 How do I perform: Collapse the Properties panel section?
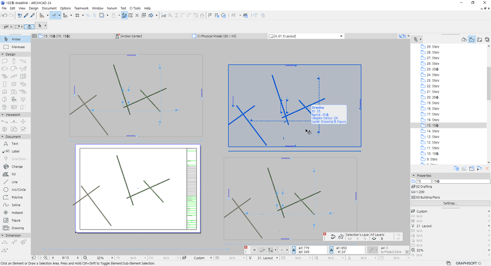414,176
